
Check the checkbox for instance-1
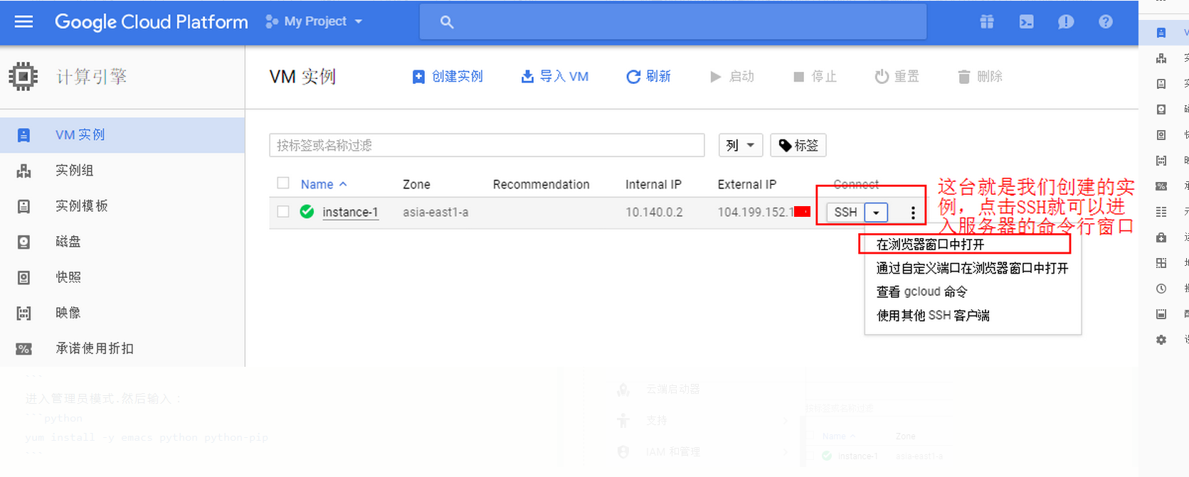coord(283,211)
